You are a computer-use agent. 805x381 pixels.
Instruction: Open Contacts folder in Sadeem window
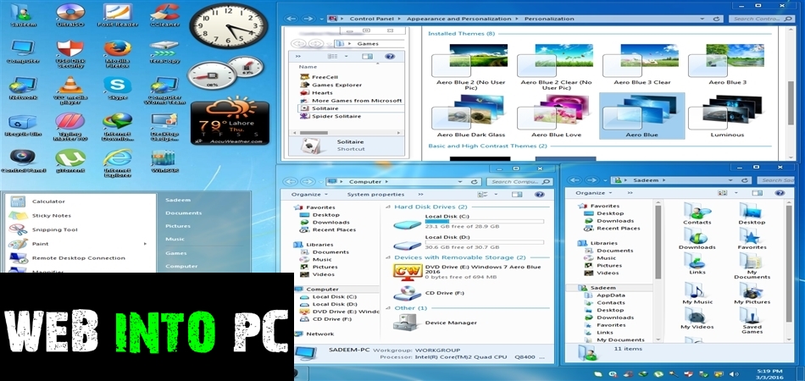click(697, 213)
